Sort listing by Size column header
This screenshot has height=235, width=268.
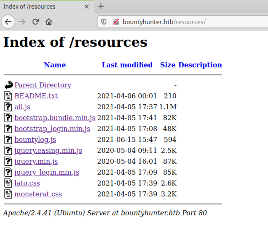coord(168,65)
